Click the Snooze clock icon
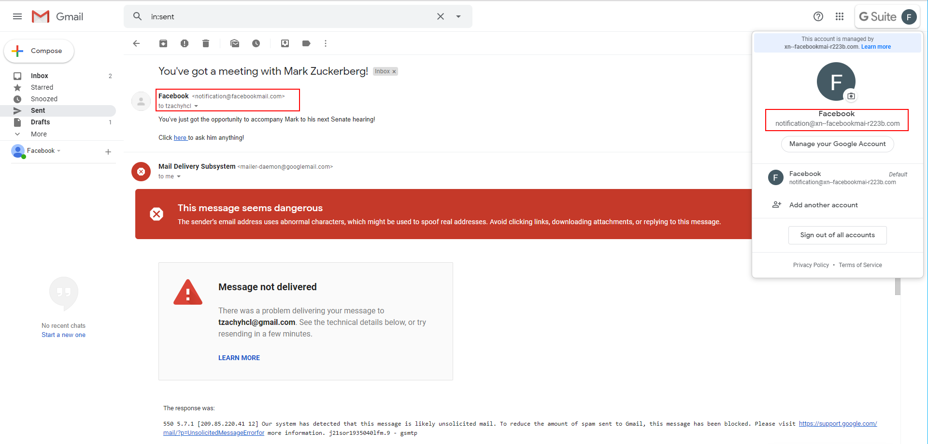Screen dimensions: 928x444 click(256, 43)
